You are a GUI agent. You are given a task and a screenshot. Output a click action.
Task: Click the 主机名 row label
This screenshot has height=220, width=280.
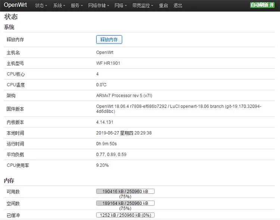coord(13,52)
